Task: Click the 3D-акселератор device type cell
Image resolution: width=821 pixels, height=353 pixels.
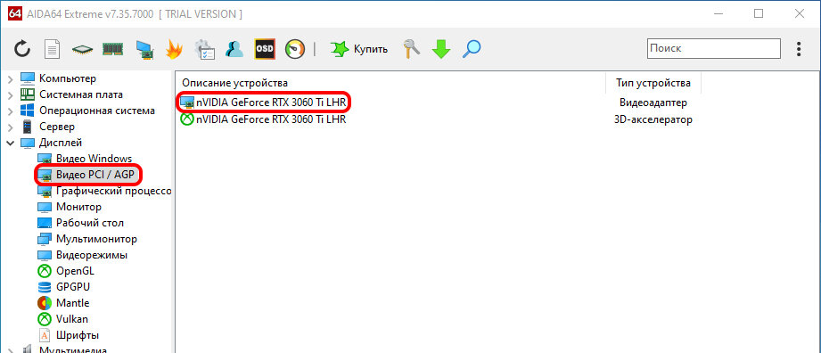Action: (653, 119)
